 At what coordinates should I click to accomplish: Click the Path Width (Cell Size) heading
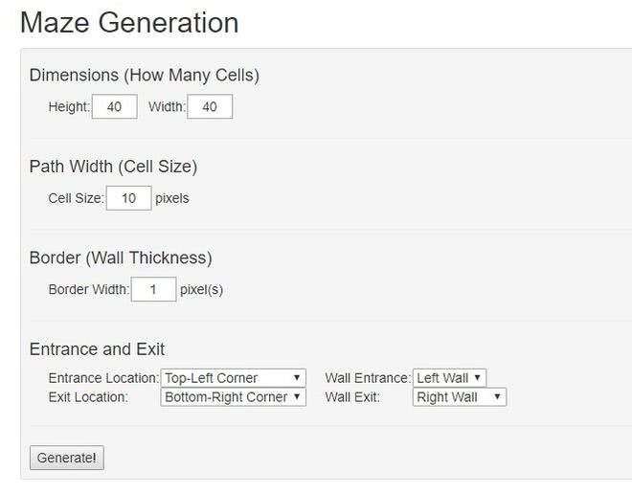pos(113,167)
